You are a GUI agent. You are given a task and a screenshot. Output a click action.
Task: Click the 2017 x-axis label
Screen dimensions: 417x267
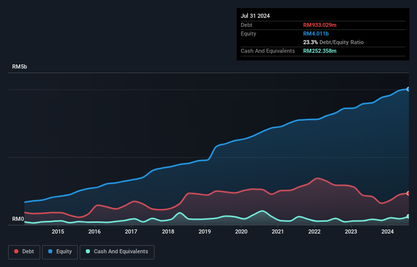(131, 231)
